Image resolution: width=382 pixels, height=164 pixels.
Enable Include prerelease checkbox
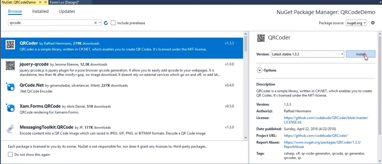coord(113,23)
